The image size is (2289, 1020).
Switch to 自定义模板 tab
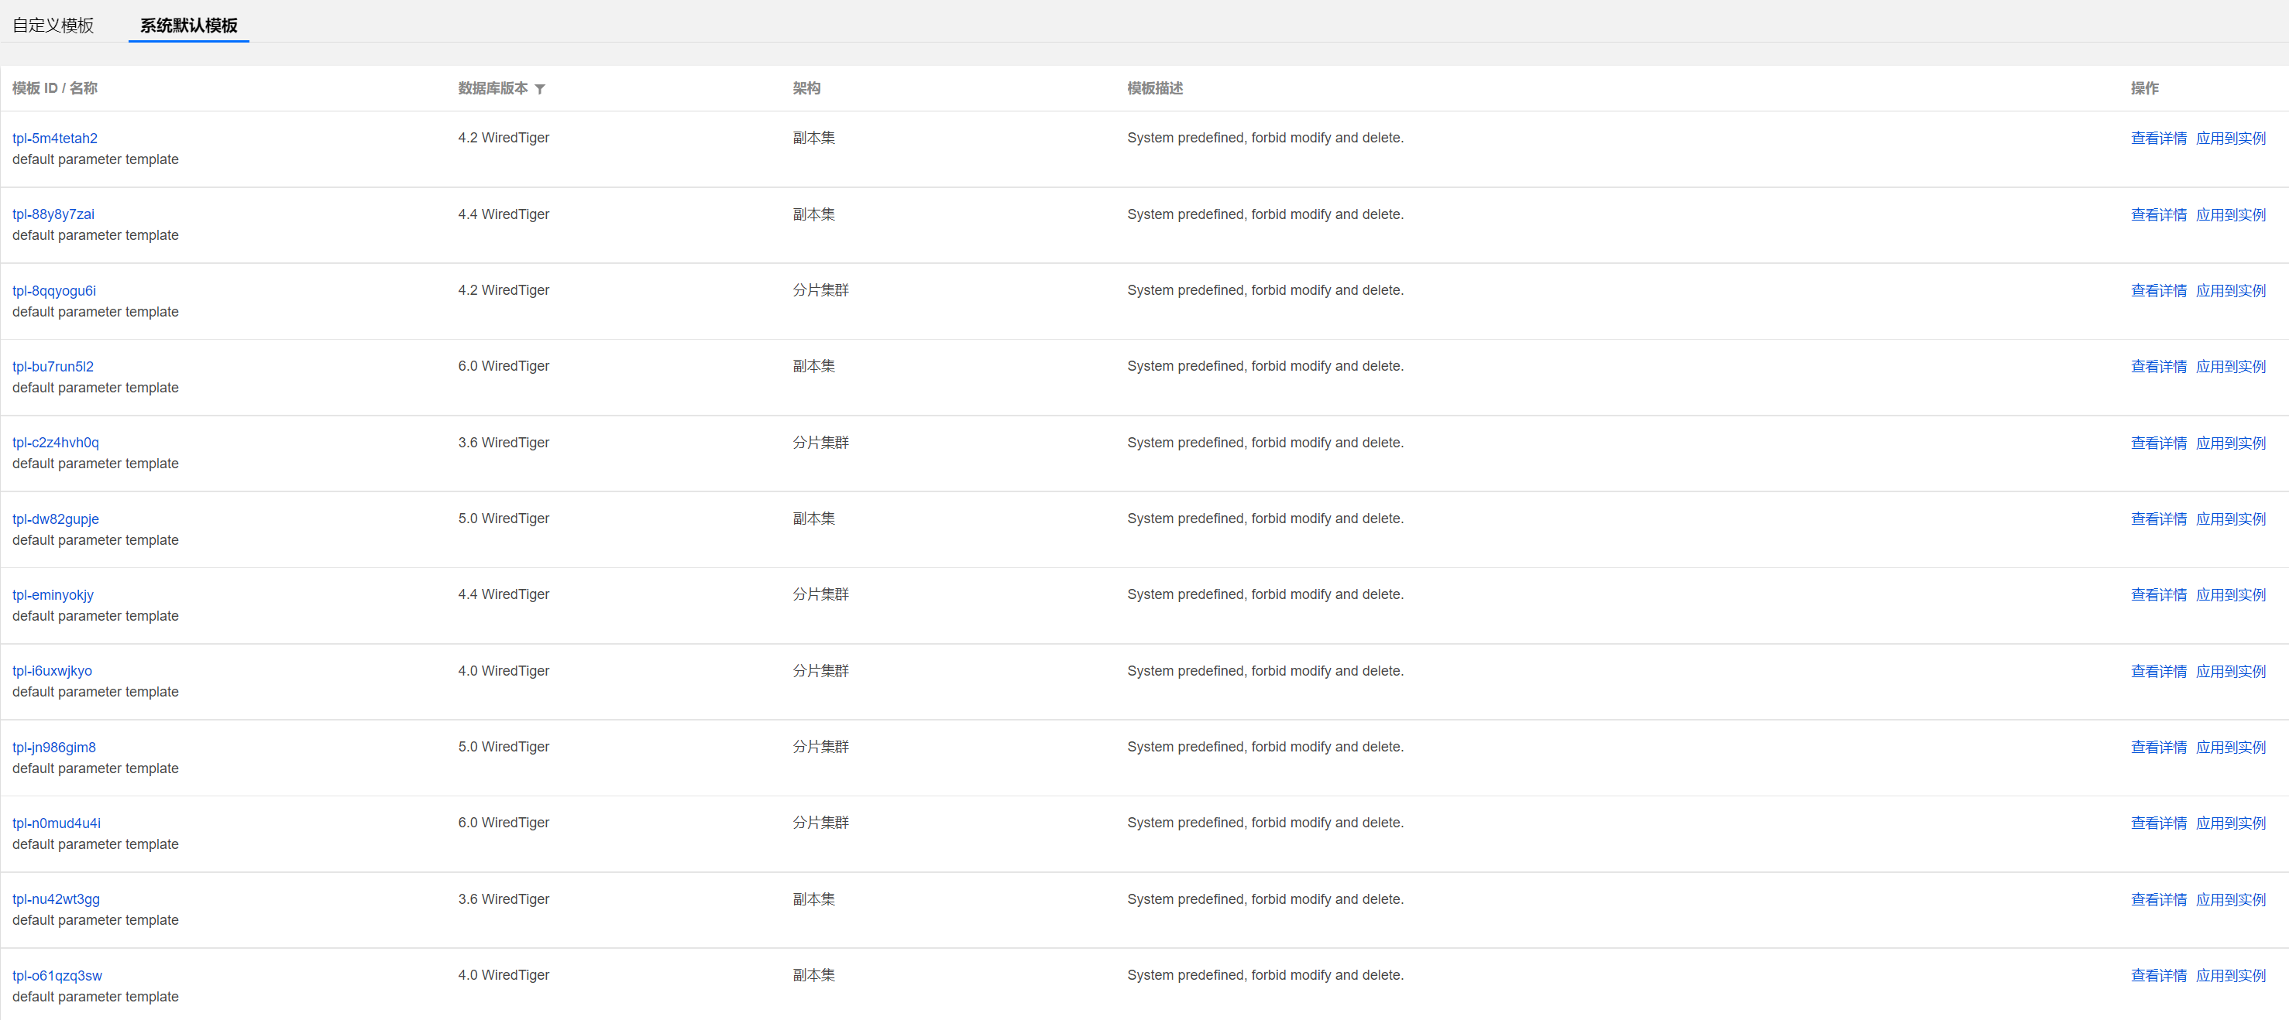53,25
